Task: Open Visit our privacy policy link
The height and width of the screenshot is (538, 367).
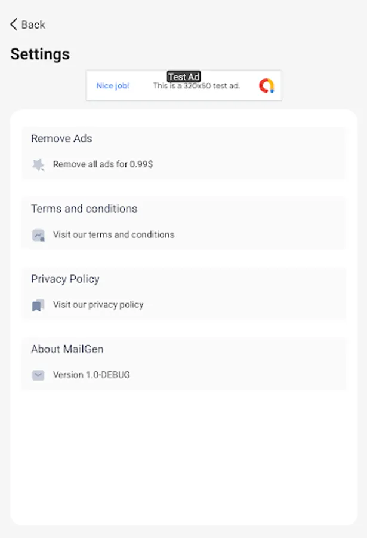Action: point(98,305)
